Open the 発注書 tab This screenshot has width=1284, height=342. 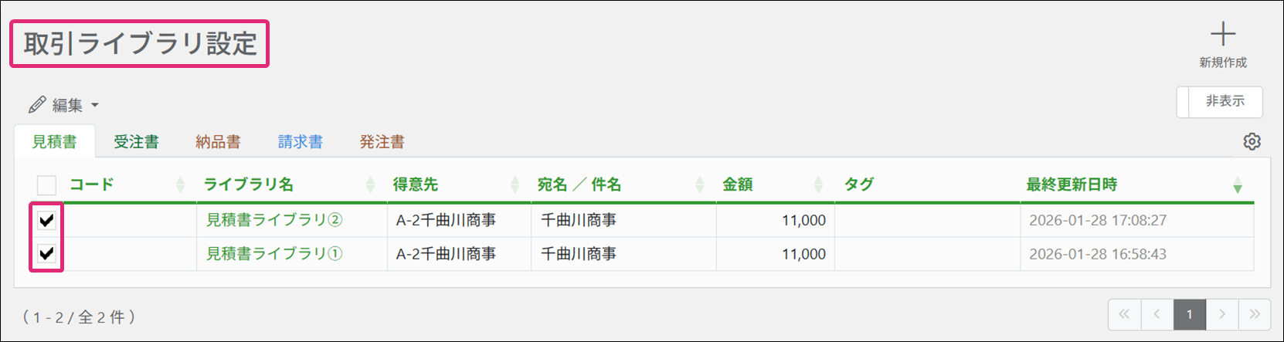(382, 142)
